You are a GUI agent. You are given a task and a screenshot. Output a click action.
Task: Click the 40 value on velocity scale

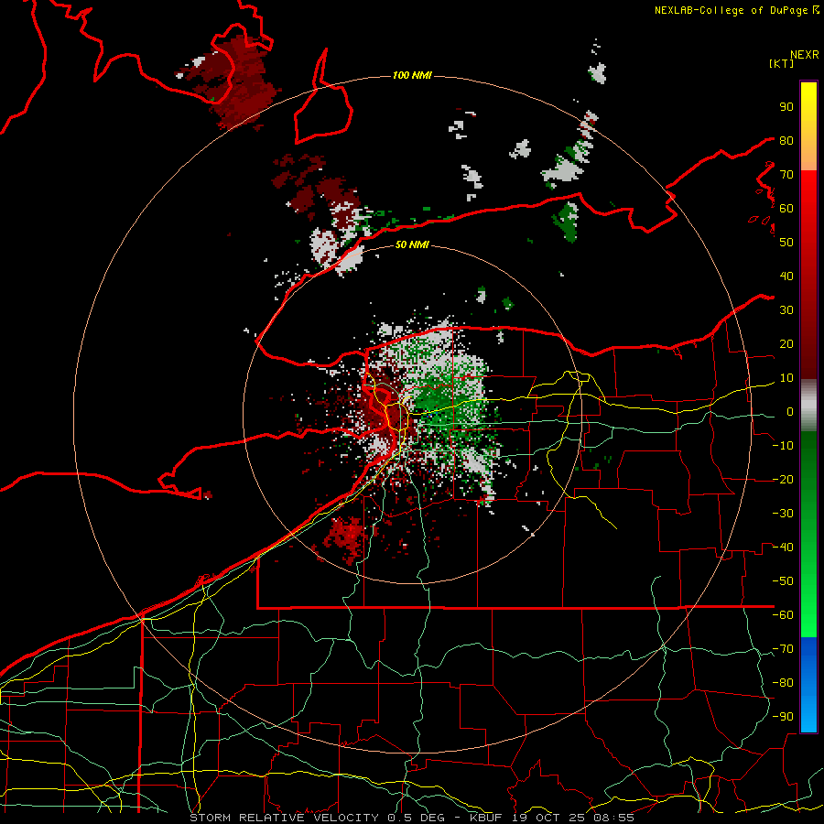786,276
